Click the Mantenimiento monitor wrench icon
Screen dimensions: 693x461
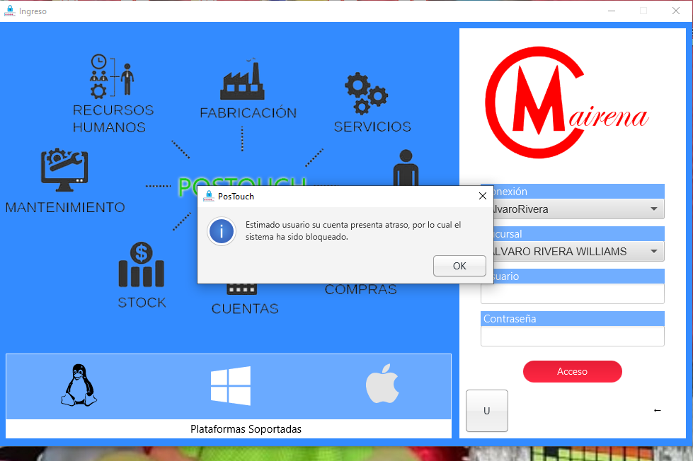click(64, 170)
